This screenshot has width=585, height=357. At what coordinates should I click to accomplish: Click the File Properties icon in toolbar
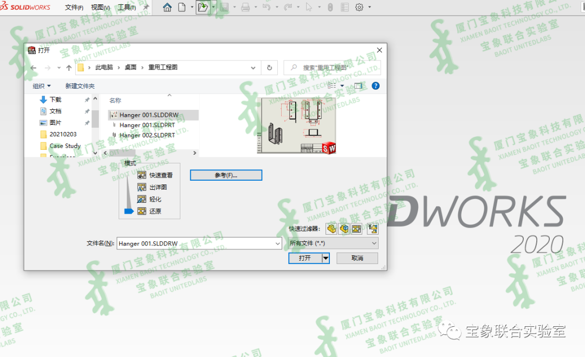[x=344, y=7]
